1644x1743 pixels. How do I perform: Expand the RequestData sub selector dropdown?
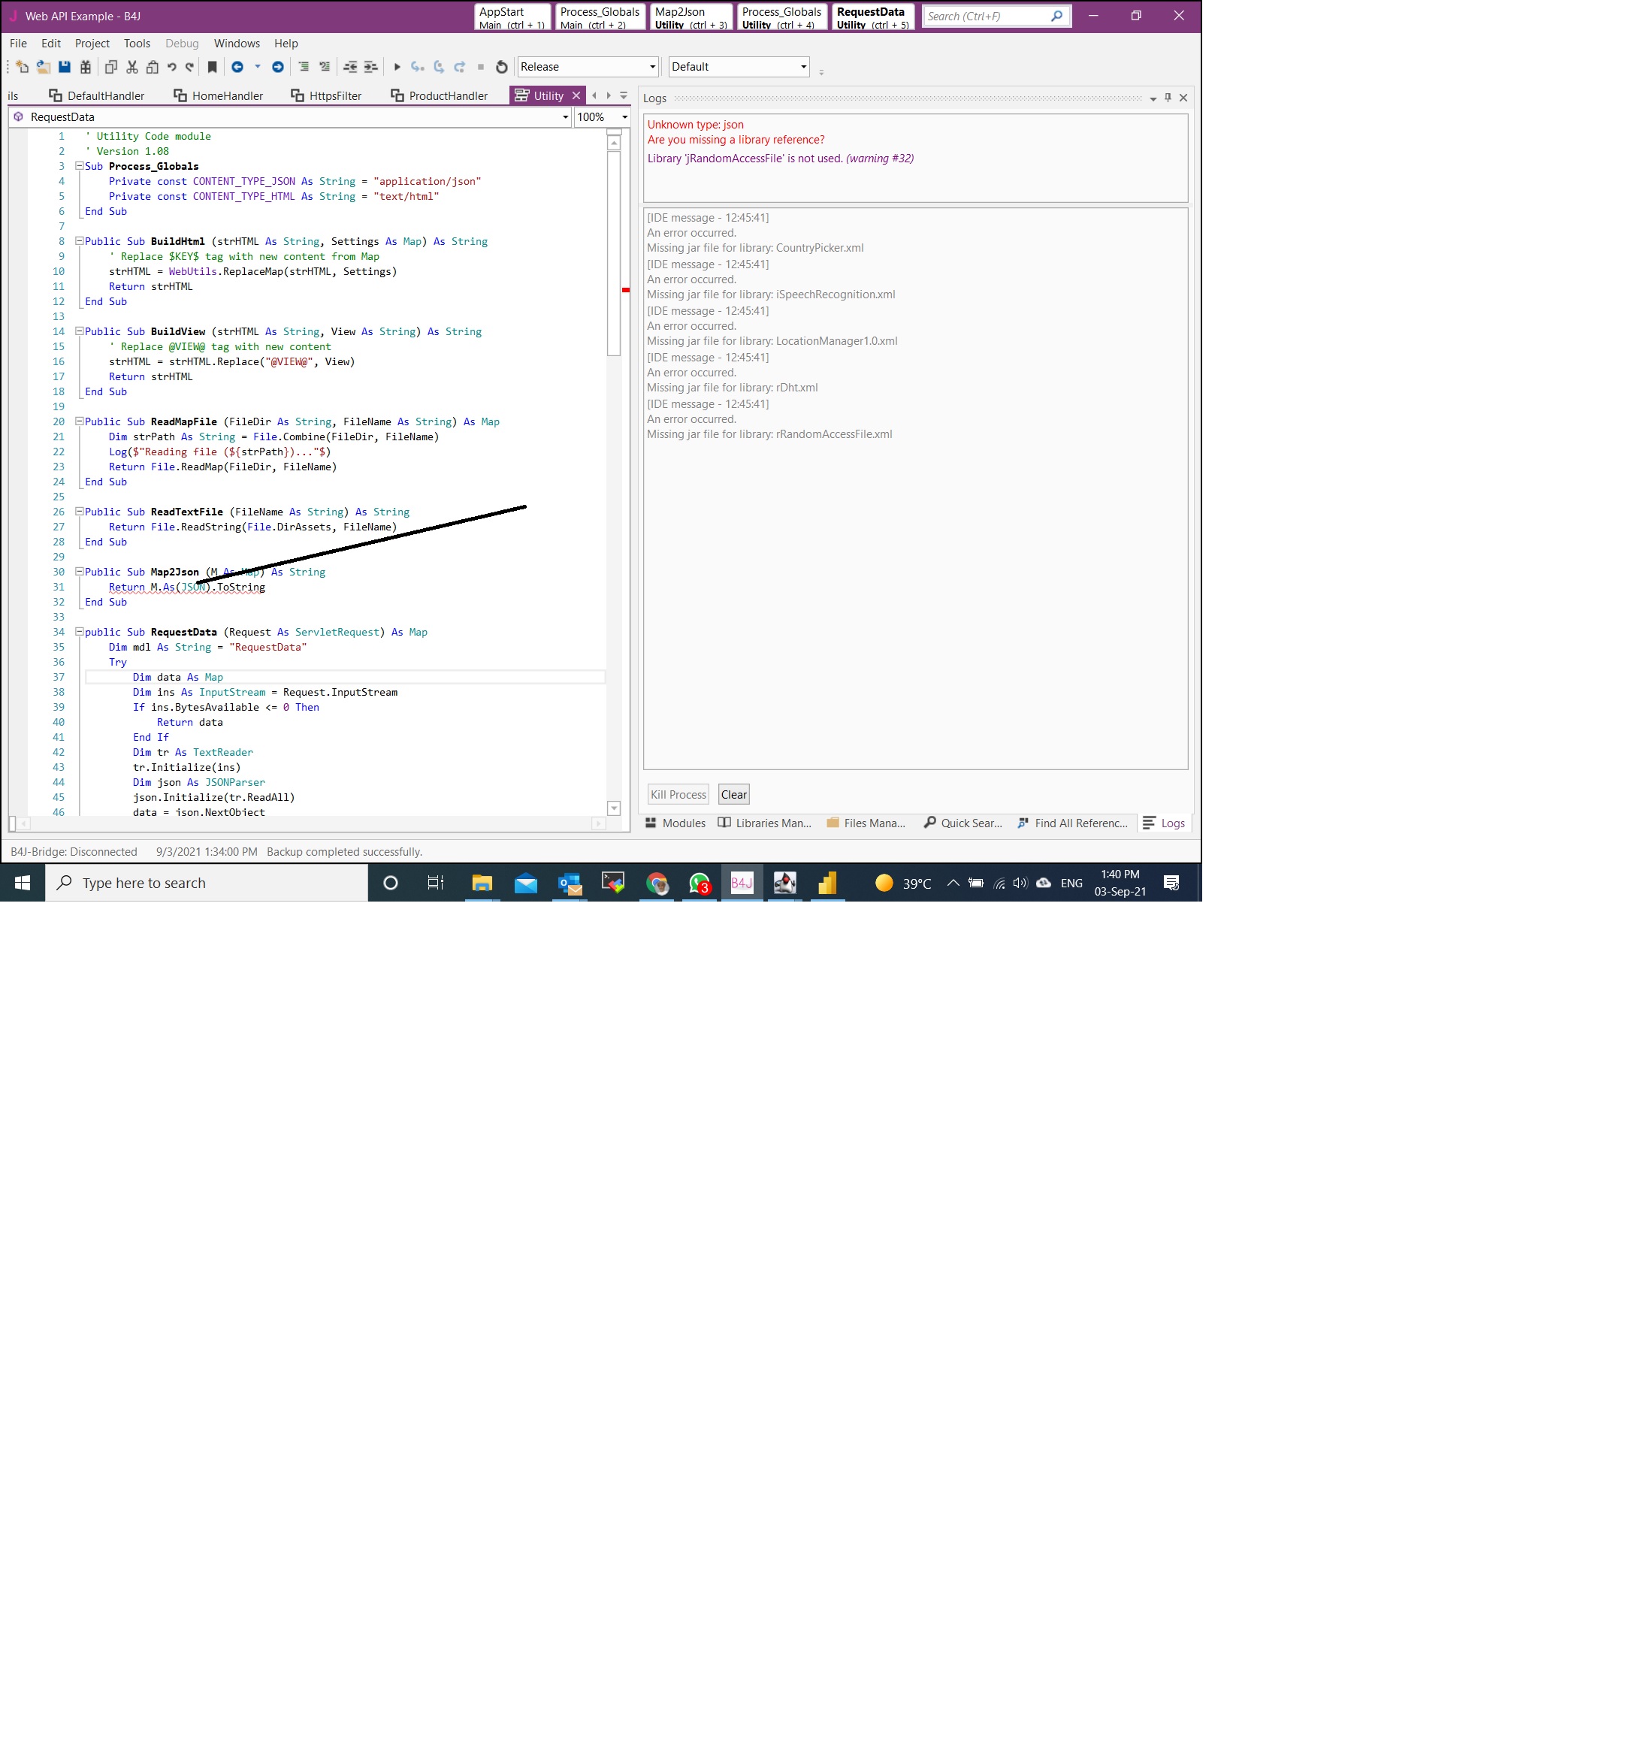[x=565, y=116]
